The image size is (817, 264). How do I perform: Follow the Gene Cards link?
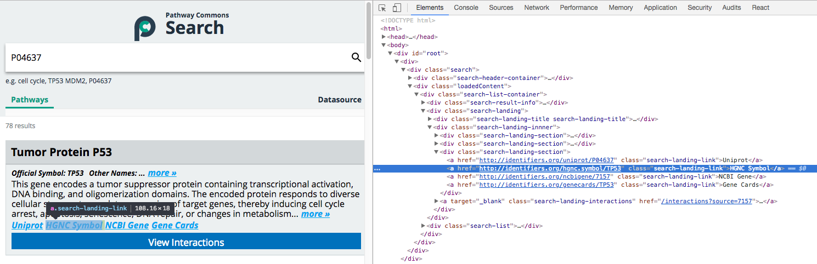pyautogui.click(x=175, y=225)
